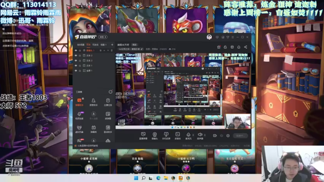The image size is (324, 182).
Task: Open the settings gear next to start button
Action: [228, 135]
